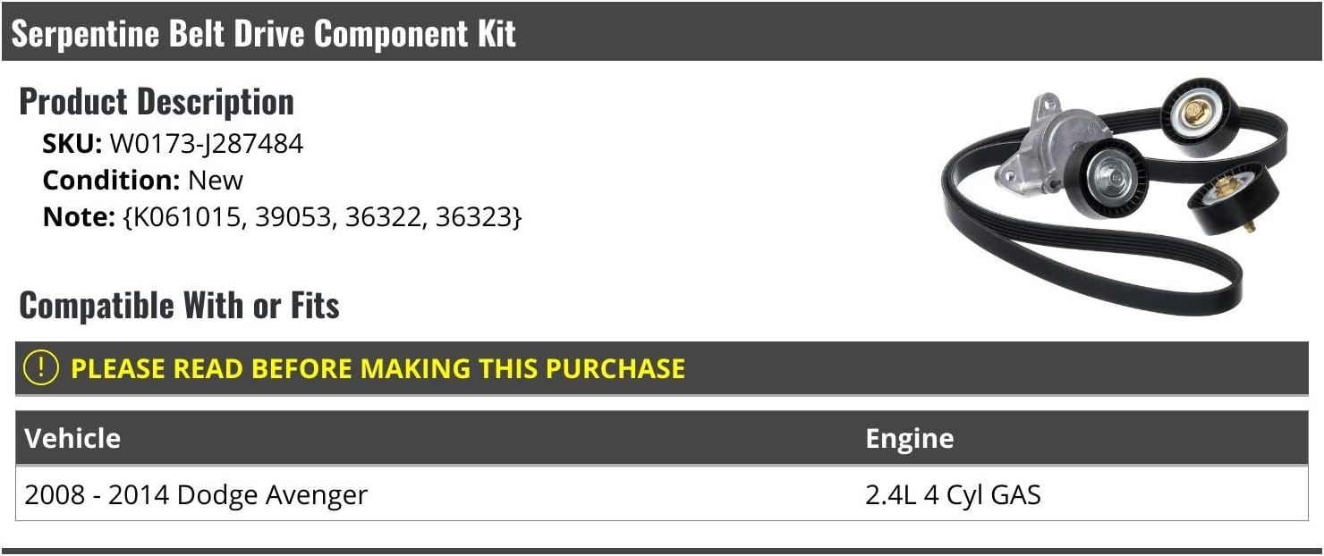
Task: Click the yellow exclamation warning icon
Action: coord(41,368)
